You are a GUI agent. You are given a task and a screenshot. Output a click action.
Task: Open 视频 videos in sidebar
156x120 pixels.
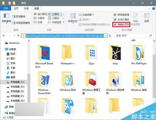click(x=11, y=54)
